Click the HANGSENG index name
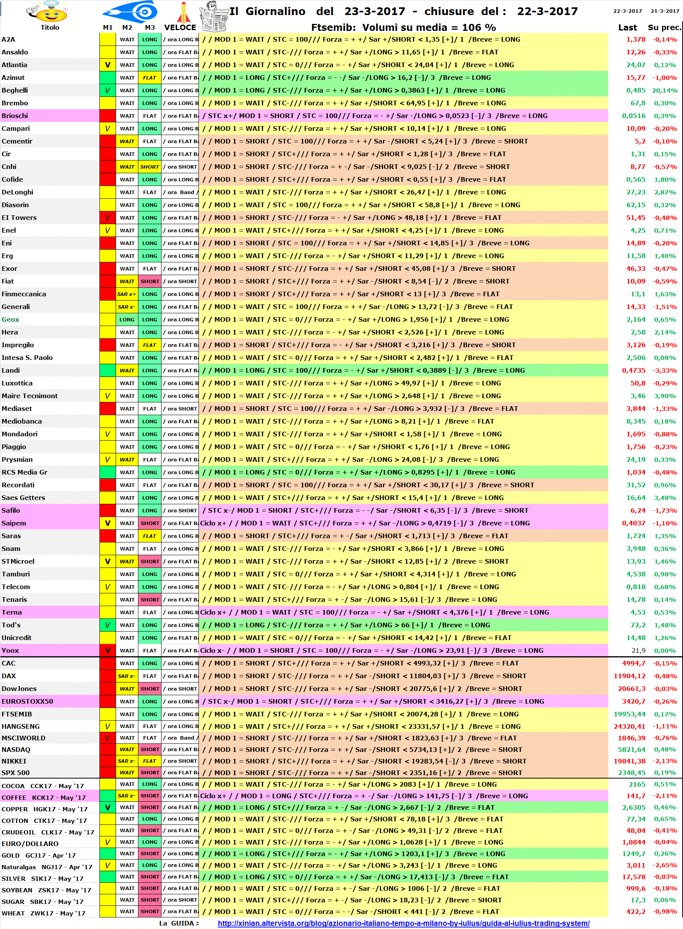 [21, 726]
